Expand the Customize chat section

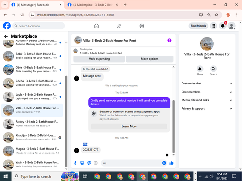click(x=207, y=84)
